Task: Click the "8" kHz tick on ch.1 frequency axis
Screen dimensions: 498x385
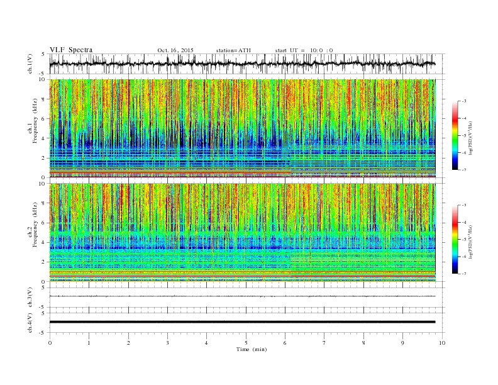Action: click(44, 99)
